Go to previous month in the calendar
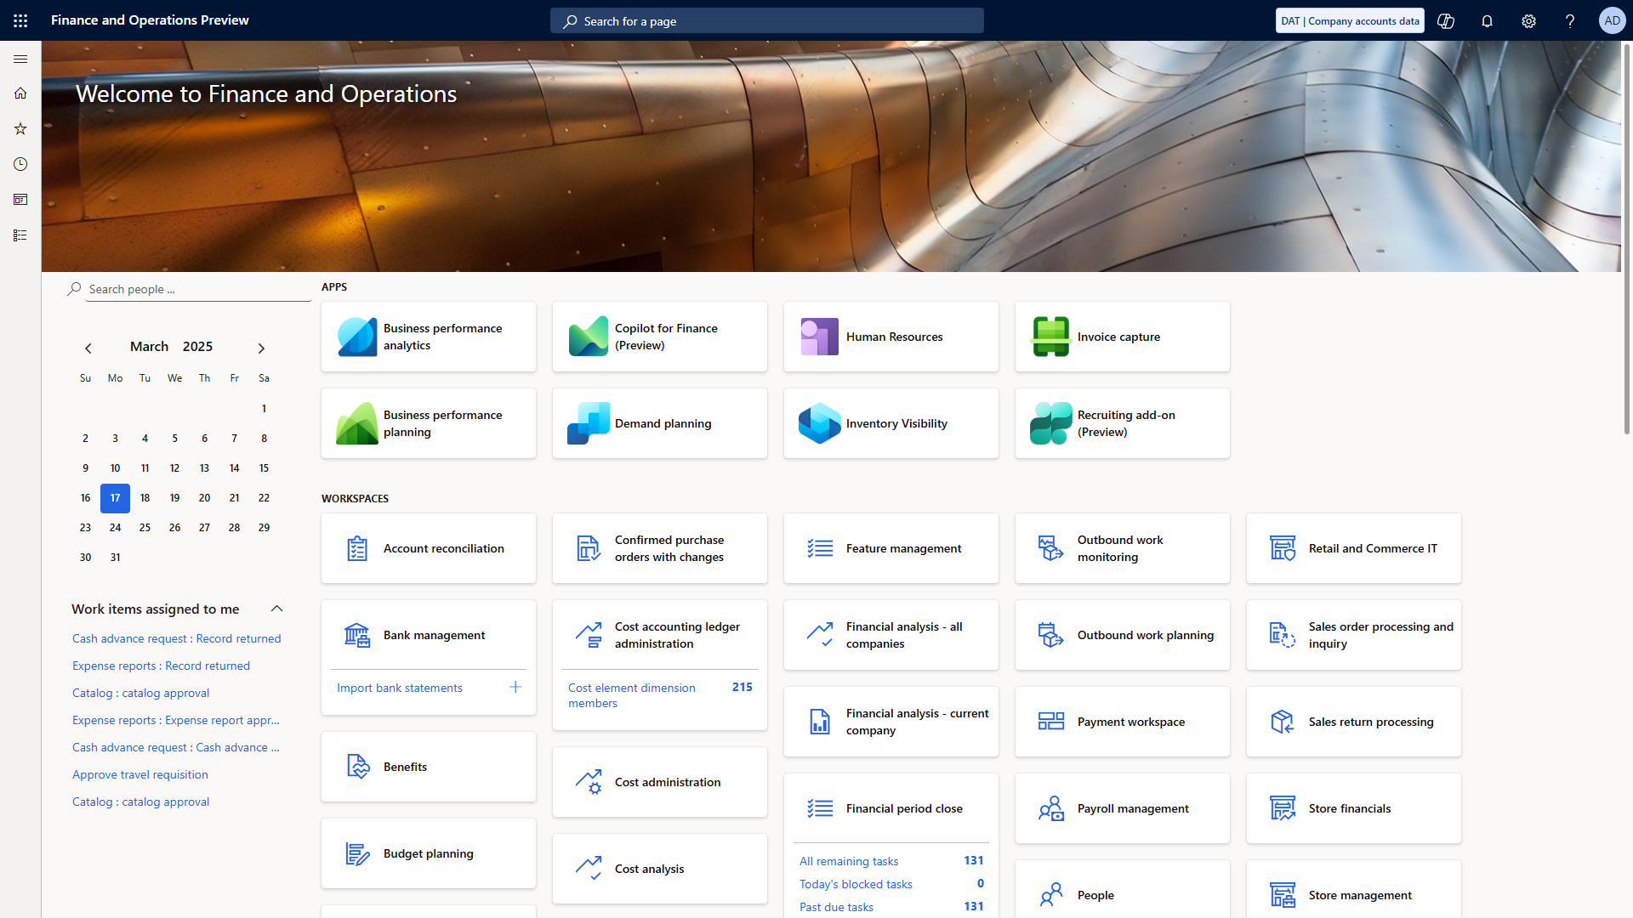This screenshot has width=1633, height=918. (88, 348)
